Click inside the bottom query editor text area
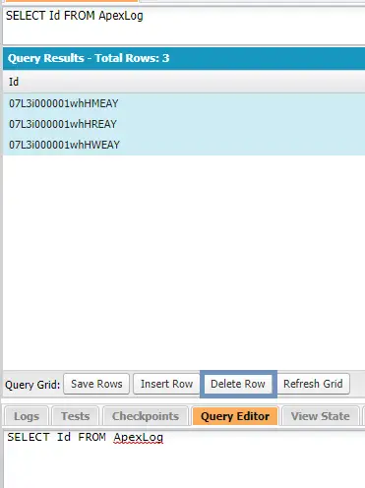 click(184, 459)
